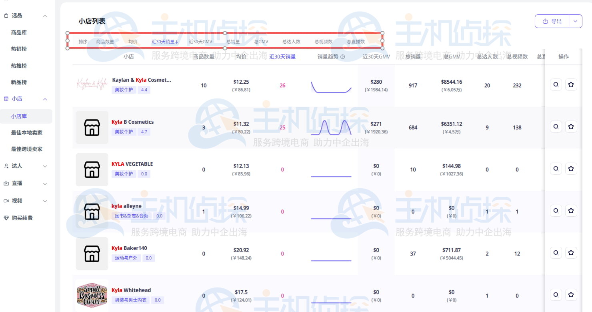
Task: Click the detail icon in kyla alleyne row
Action: (556, 211)
